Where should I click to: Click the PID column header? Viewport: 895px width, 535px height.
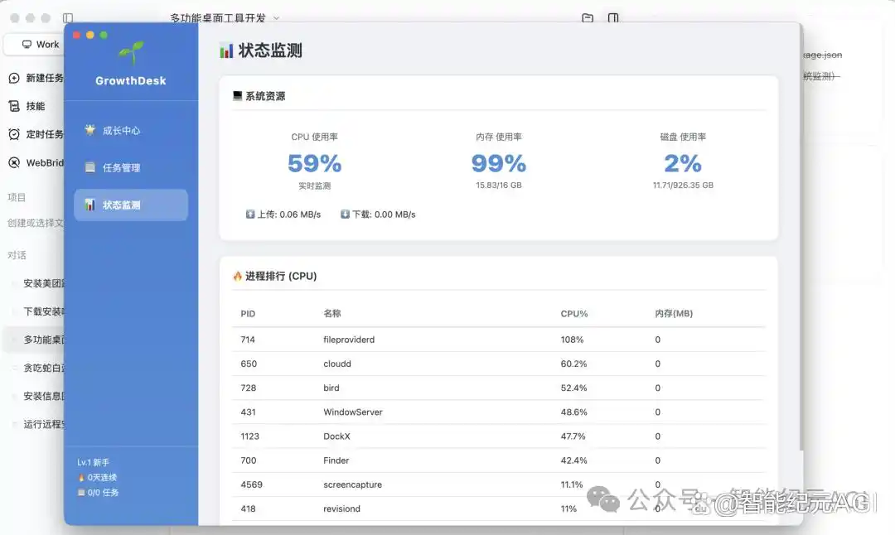248,314
